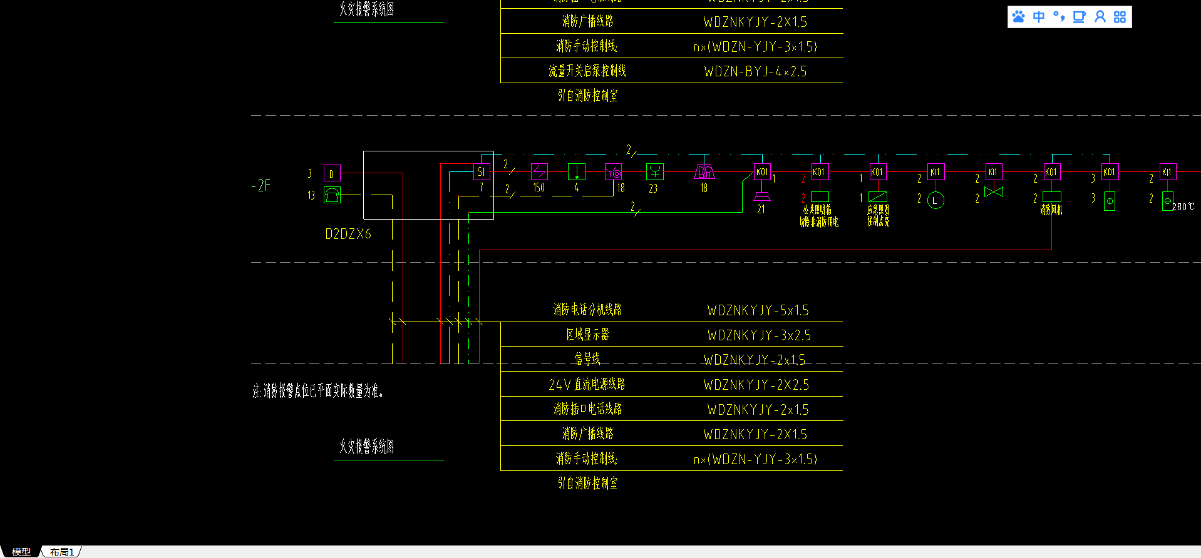Select the green telephone symbol labeled 13
Screen dimensions: 1201x558
tap(332, 195)
